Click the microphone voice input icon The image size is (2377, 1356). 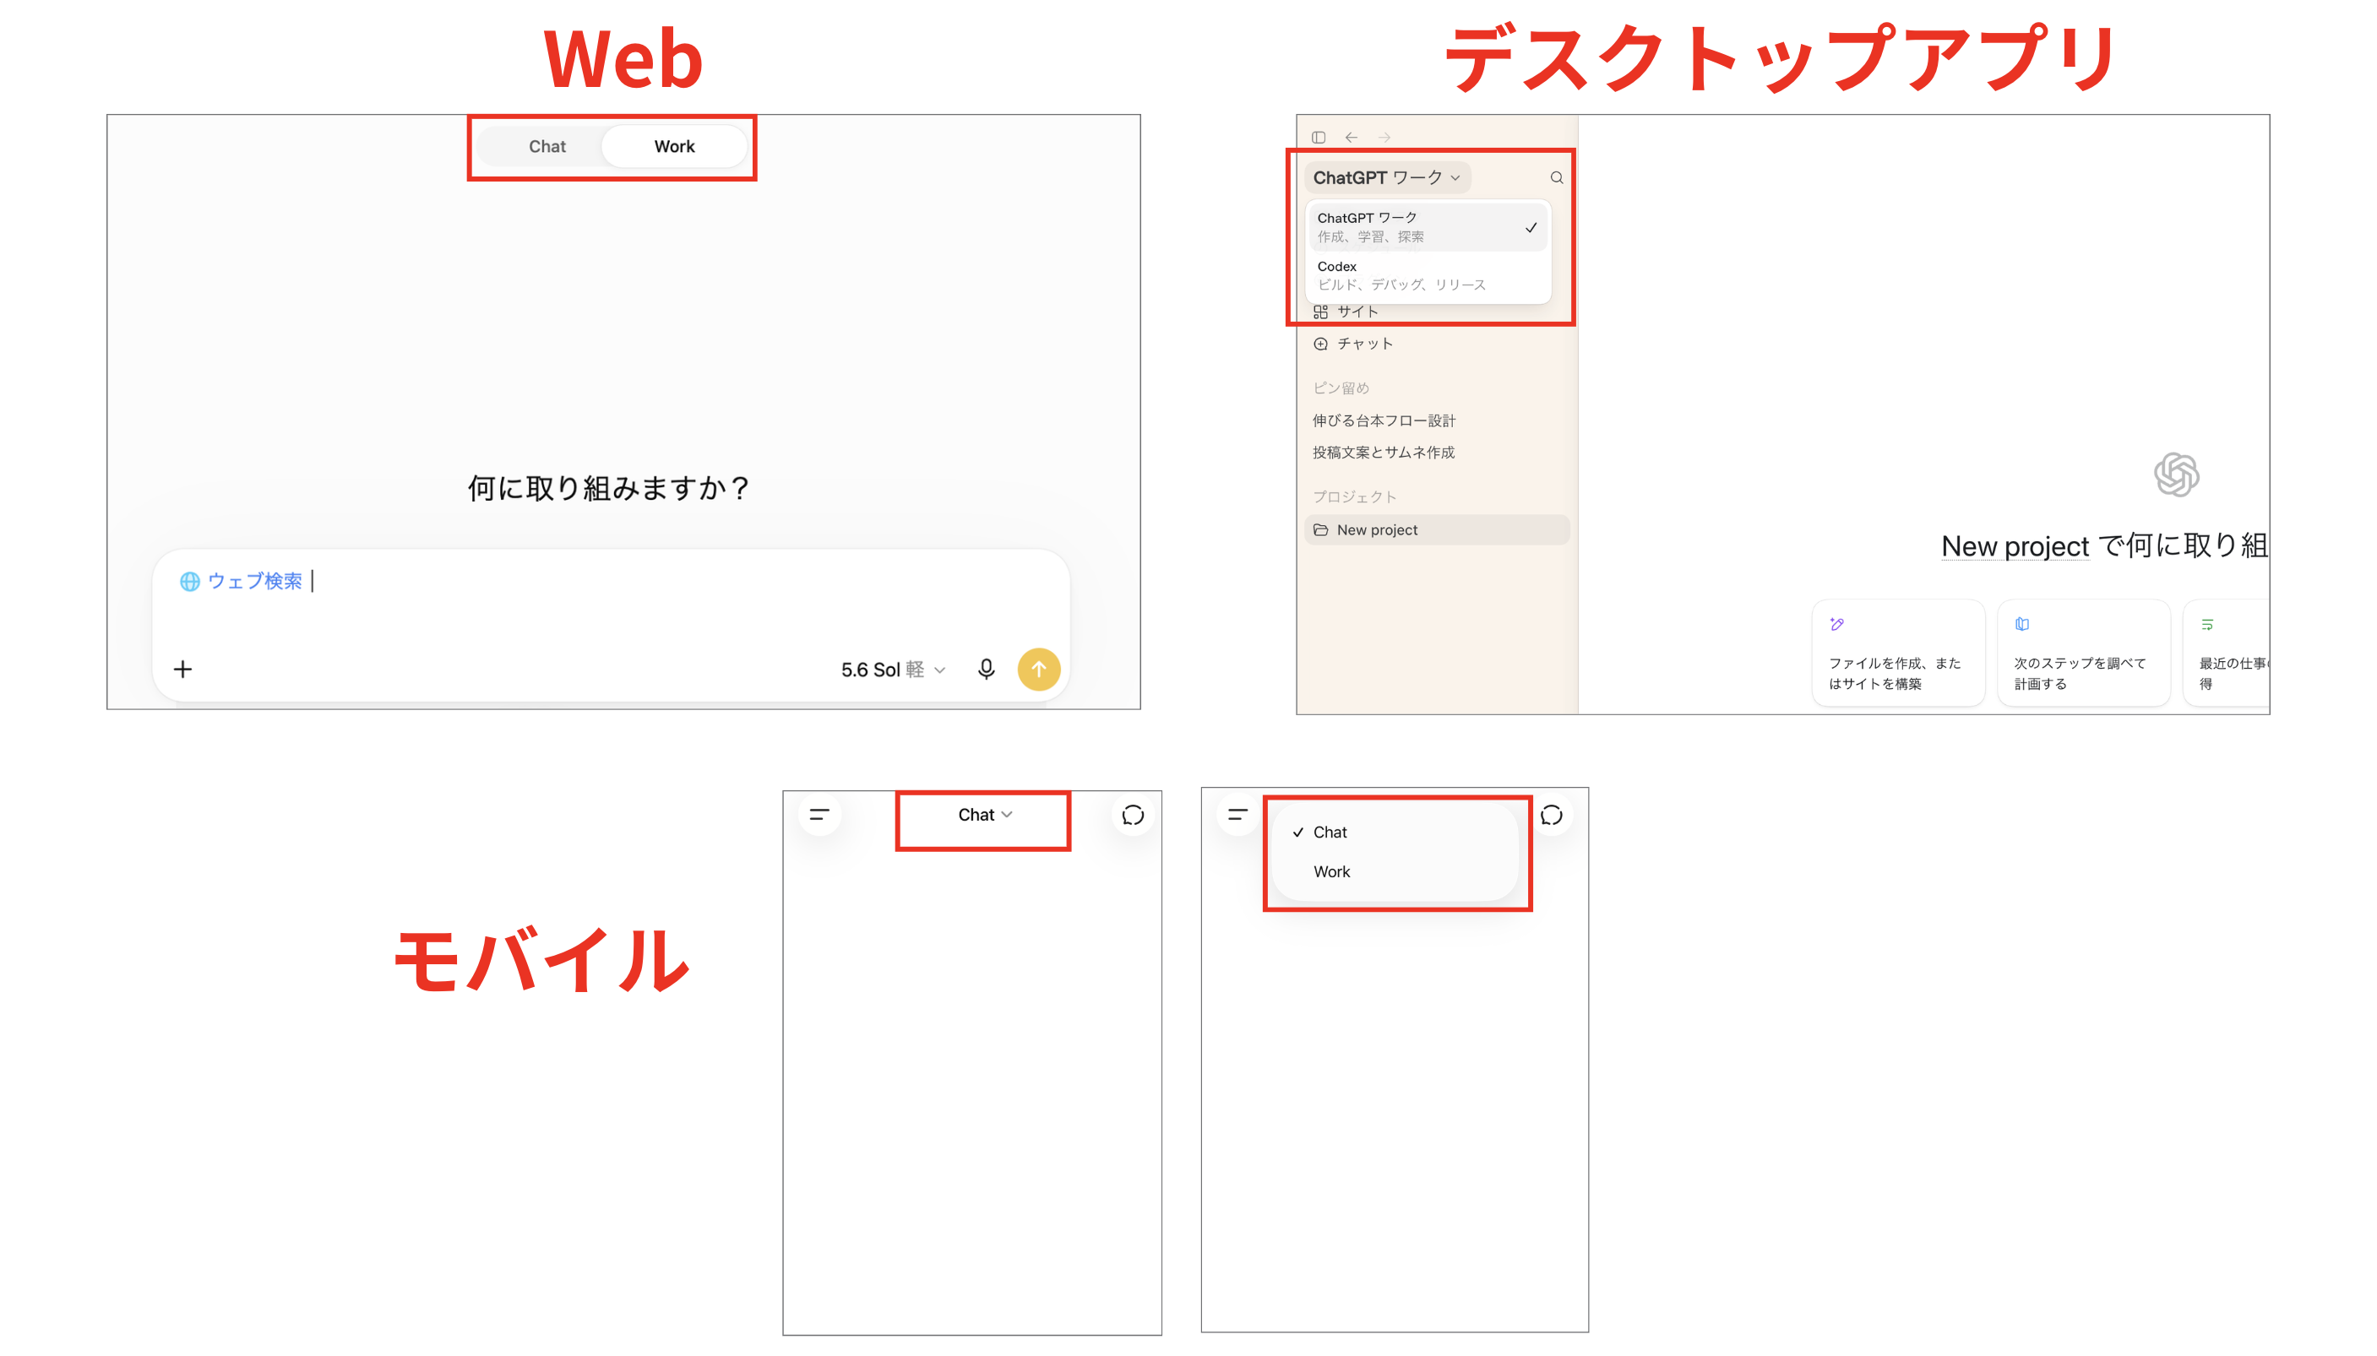coord(986,669)
